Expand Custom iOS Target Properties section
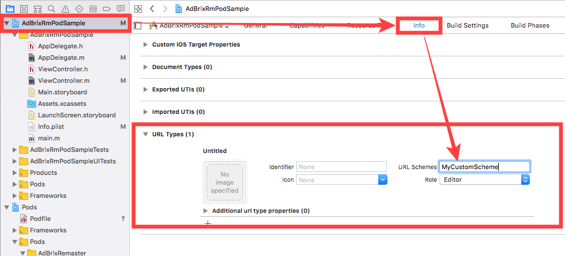The width and height of the screenshot is (565, 256). click(x=145, y=44)
